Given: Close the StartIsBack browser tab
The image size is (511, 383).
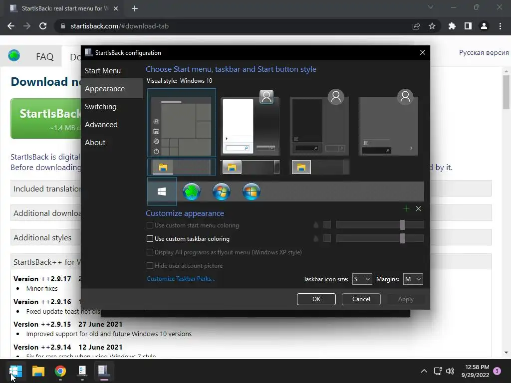Looking at the screenshot, I should point(116,8).
